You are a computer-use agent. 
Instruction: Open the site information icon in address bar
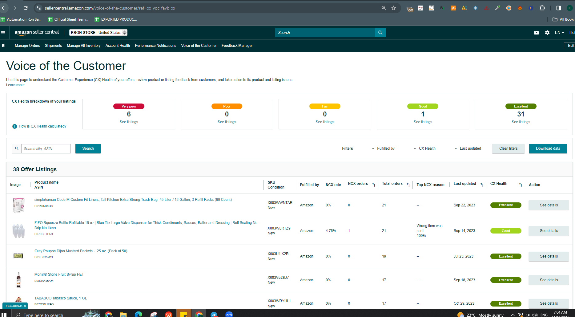(x=39, y=8)
